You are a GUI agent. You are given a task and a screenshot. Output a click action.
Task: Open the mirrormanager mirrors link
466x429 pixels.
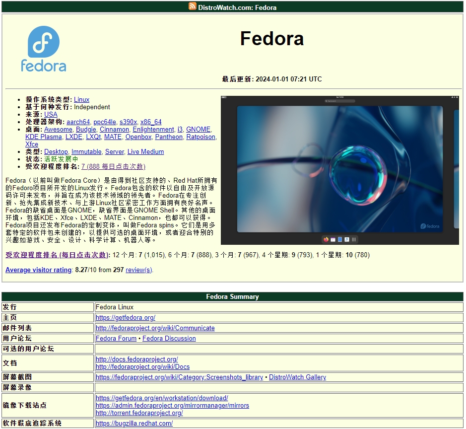click(172, 405)
